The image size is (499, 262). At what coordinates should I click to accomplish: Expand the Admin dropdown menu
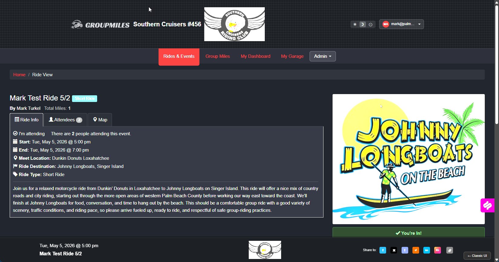coord(323,56)
